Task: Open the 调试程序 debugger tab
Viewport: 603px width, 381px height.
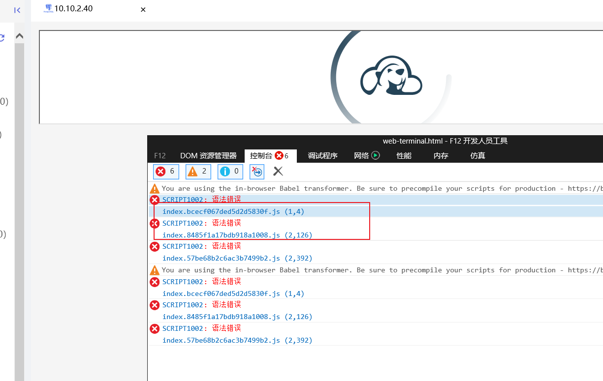Action: tap(322, 156)
